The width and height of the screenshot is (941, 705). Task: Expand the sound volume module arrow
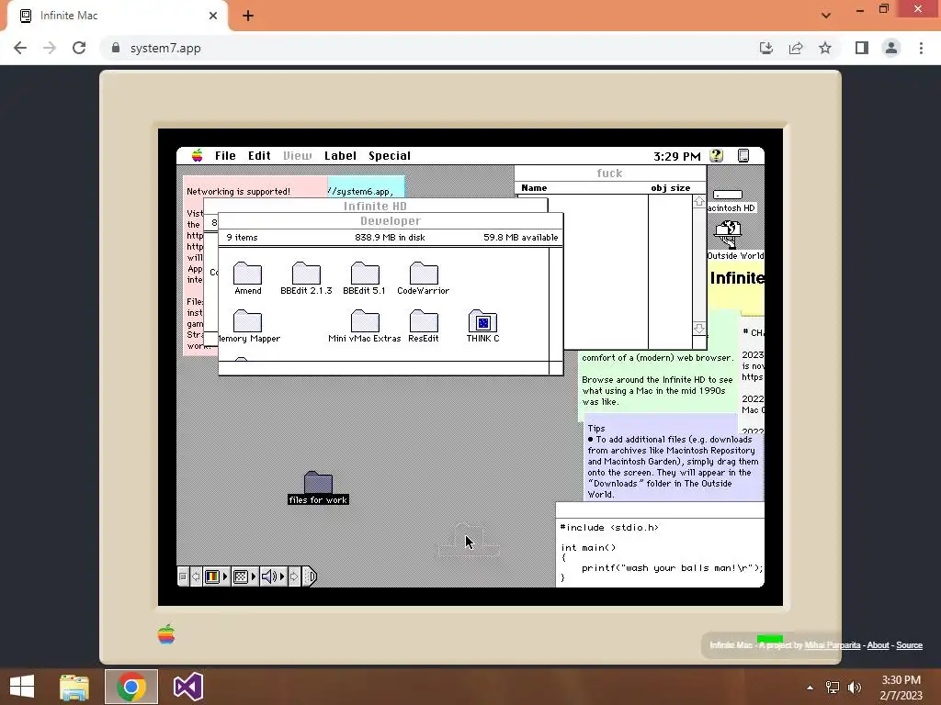tap(282, 576)
